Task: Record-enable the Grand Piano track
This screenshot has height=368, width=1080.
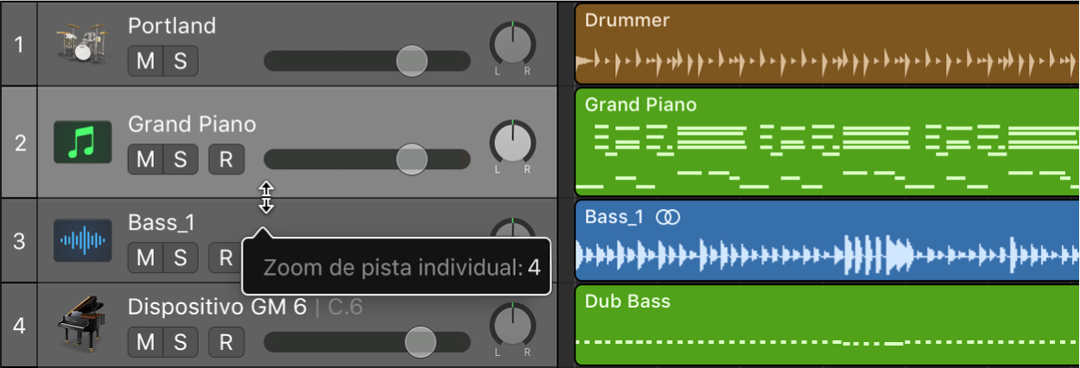Action: tap(226, 160)
